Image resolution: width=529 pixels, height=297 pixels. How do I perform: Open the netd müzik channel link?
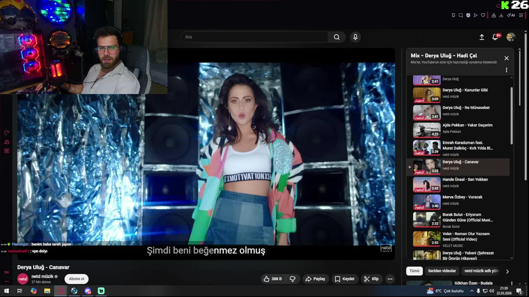(x=43, y=276)
